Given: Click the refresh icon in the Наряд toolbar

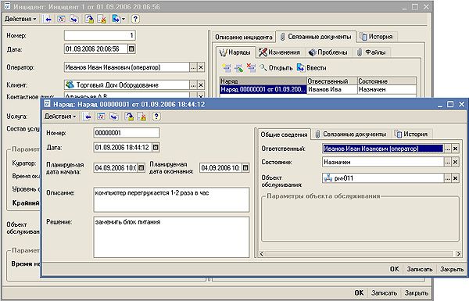Looking at the screenshot, I should click(101, 116).
